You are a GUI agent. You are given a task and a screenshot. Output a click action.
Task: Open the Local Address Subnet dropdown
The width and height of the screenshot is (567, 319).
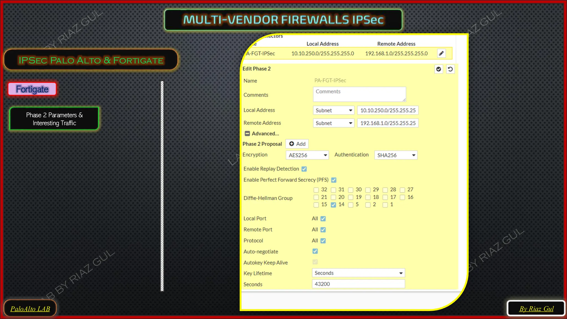[334, 110]
